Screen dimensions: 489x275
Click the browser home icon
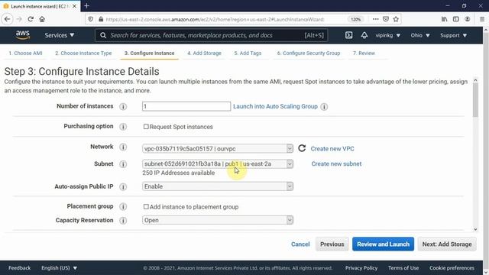tap(42, 19)
